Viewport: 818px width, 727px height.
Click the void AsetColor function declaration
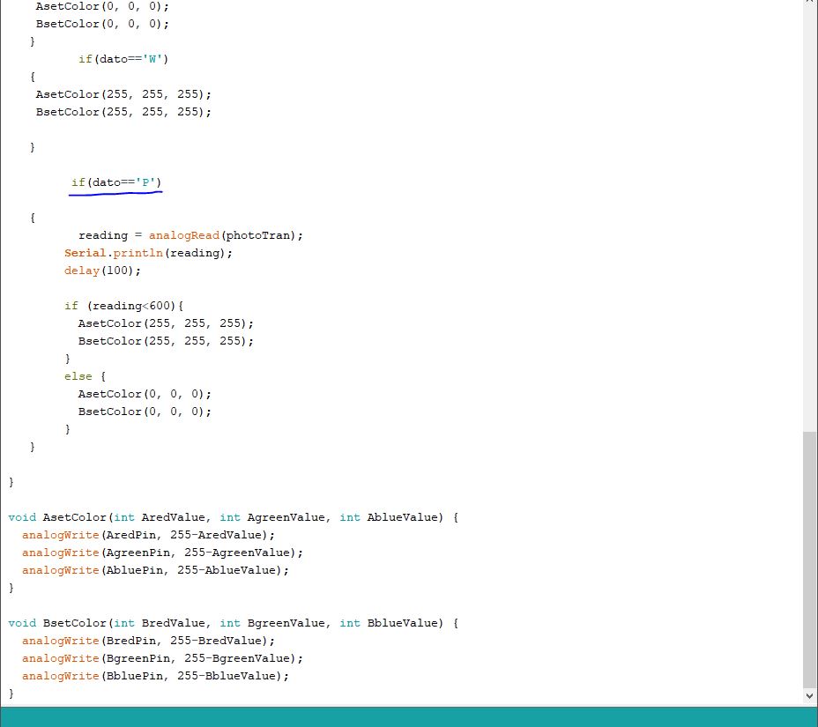[234, 517]
